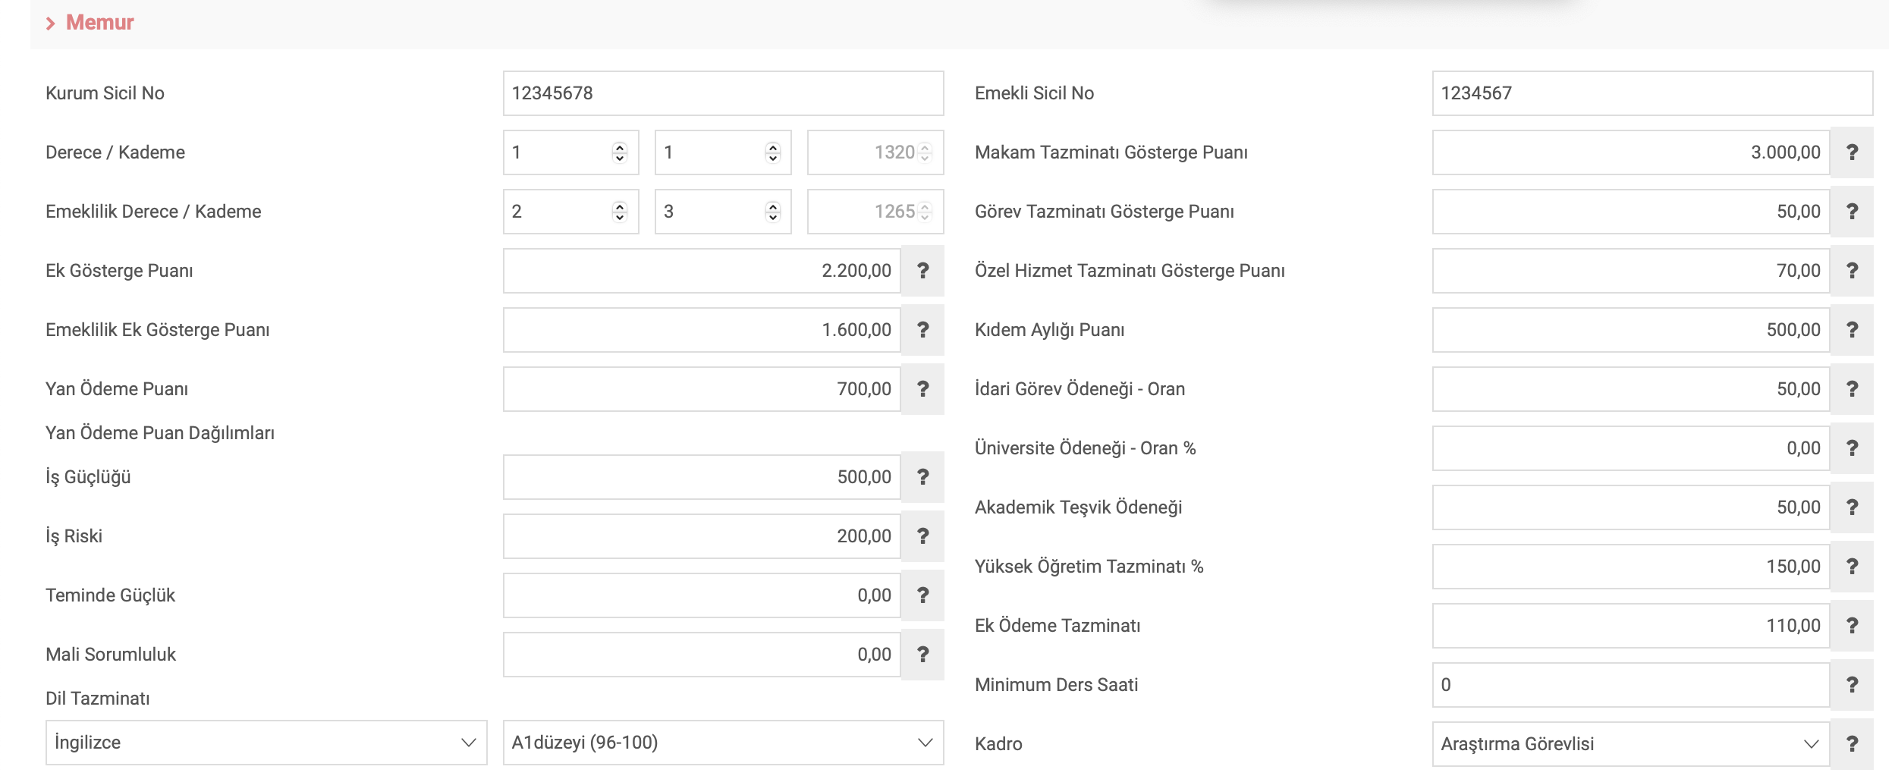Adjust the Emeklilik Derece stepper arrows
Viewport: 1895px width, 779px height.
pos(620,212)
